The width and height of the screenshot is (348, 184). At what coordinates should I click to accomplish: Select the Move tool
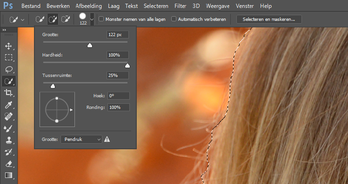click(x=8, y=46)
